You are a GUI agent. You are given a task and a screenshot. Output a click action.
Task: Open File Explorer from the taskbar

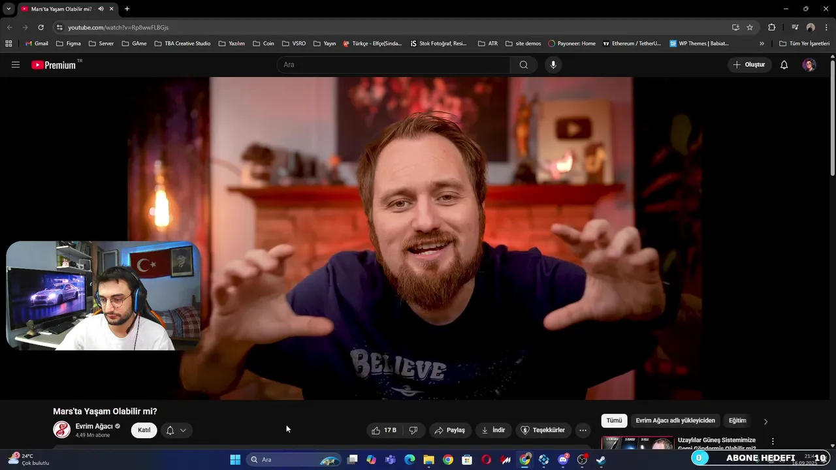pyautogui.click(x=428, y=460)
